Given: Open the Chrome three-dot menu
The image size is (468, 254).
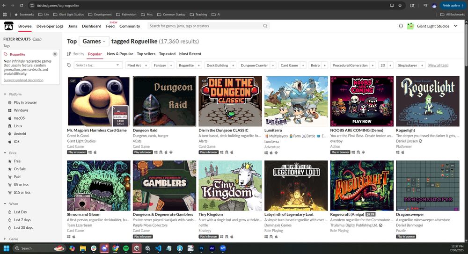Looking at the screenshot, I should click(463, 5).
